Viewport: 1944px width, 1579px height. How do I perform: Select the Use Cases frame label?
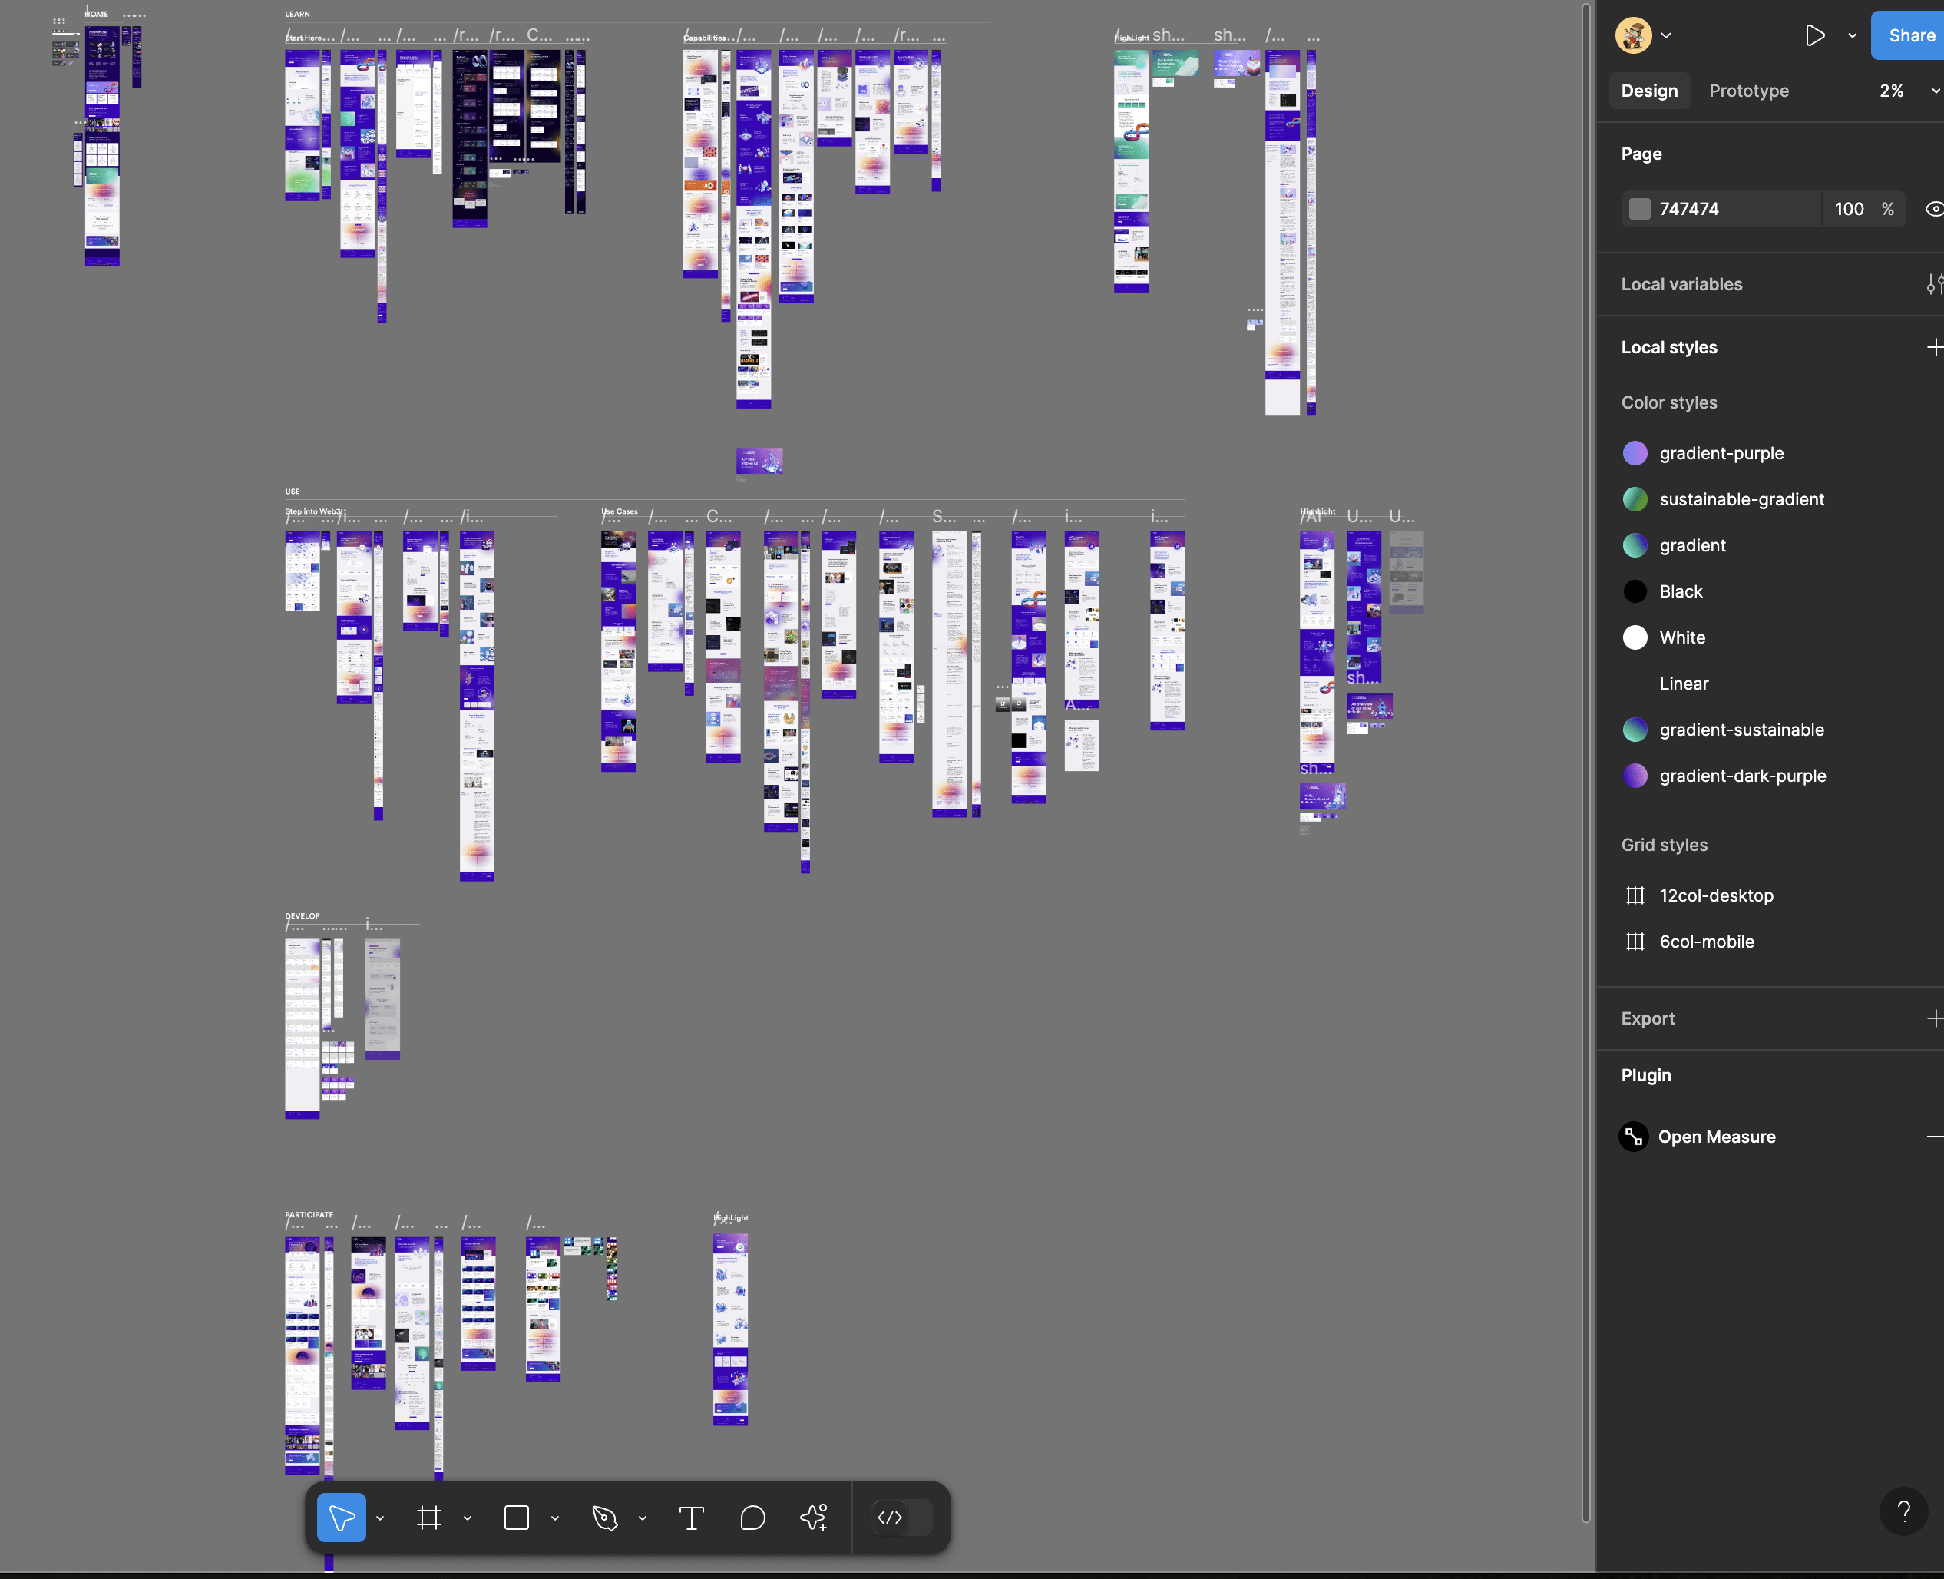(620, 511)
